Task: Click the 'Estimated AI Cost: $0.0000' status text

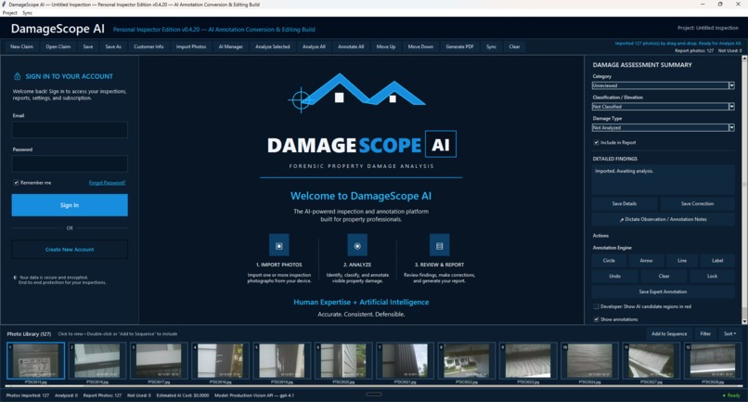Action: [x=183, y=396]
